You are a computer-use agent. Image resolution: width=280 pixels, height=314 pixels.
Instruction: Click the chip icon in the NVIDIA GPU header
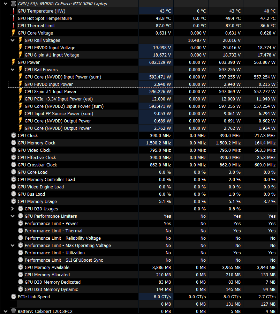13,3
